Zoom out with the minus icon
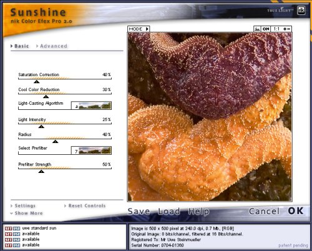The width and height of the screenshot is (312, 251). [289, 29]
